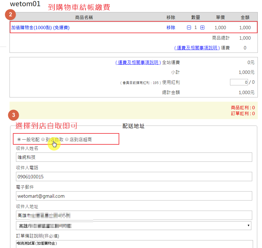
Task: Click the 收件人地址 address text field
Action: point(134,215)
